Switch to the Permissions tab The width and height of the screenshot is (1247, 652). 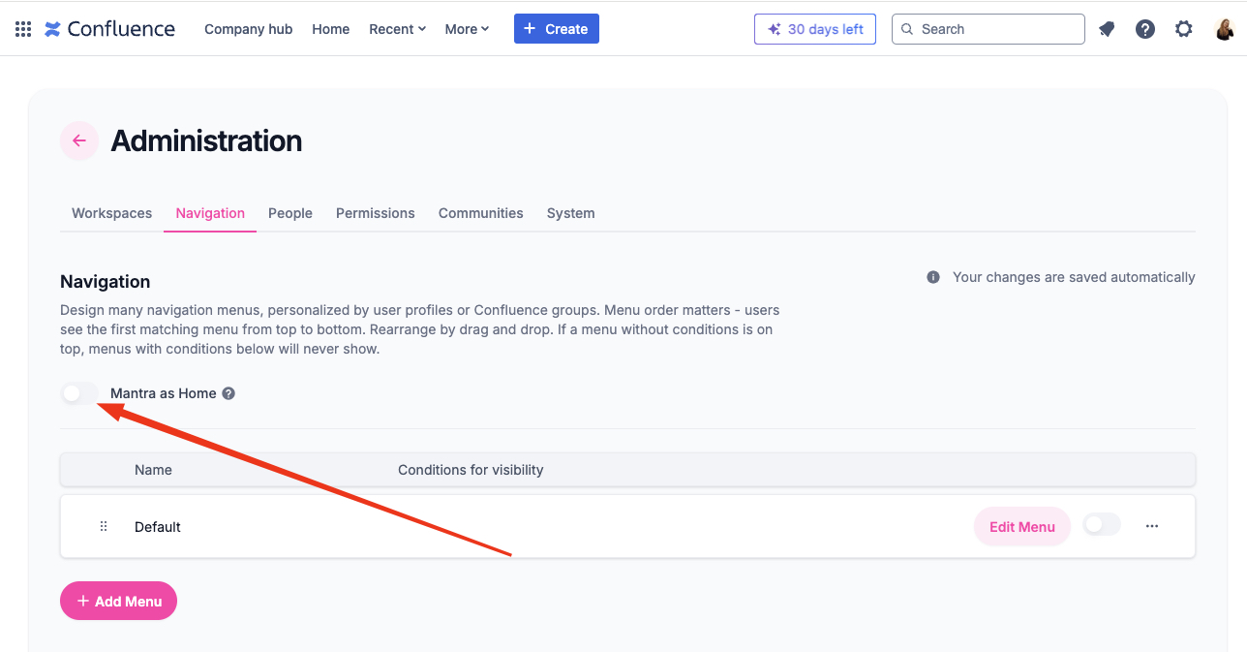375,213
